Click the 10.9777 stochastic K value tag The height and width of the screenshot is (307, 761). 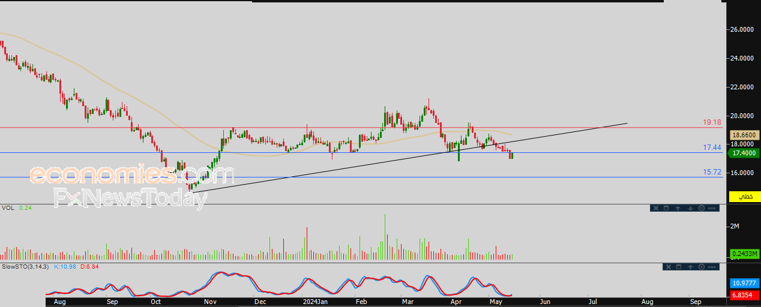pos(745,283)
